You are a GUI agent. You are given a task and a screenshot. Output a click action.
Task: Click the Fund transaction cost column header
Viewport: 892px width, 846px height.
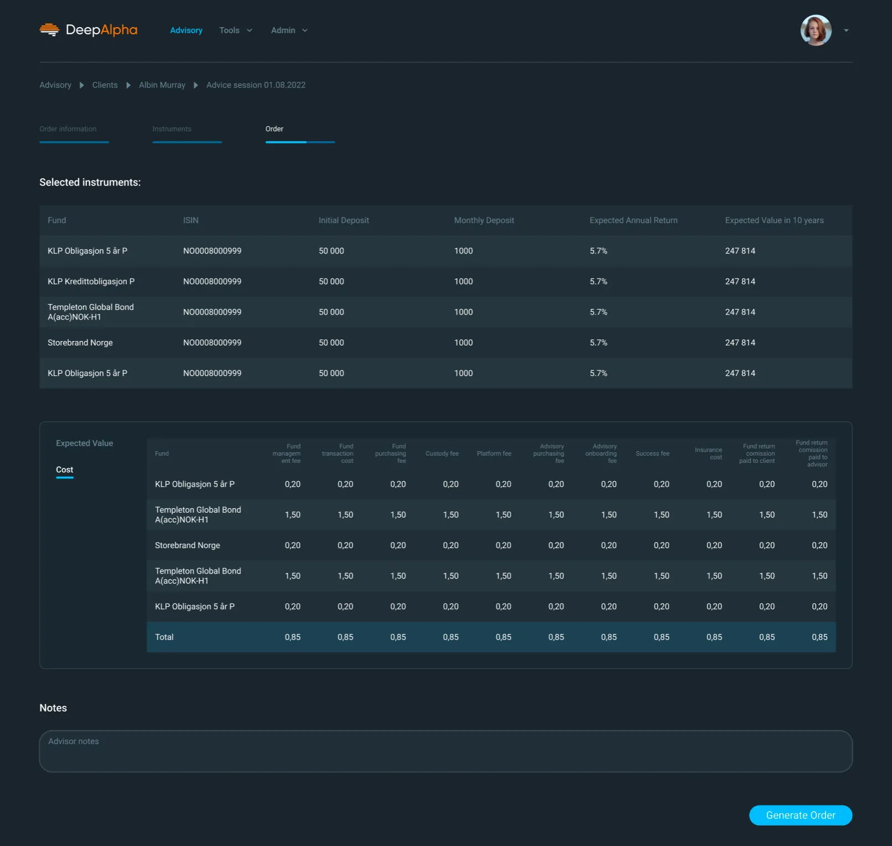pyautogui.click(x=337, y=453)
